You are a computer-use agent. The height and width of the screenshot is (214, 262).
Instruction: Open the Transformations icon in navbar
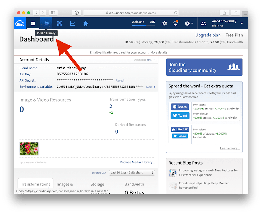pos(59,23)
